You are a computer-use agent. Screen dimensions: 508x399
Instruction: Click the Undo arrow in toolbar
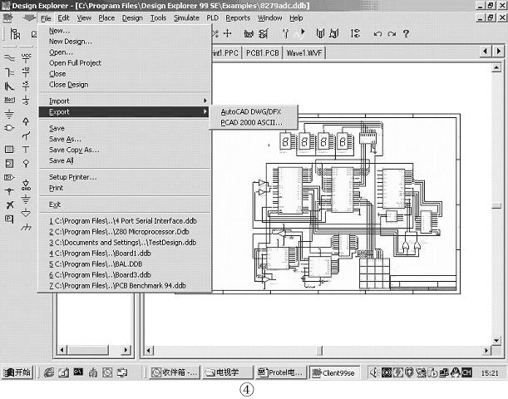(x=378, y=34)
